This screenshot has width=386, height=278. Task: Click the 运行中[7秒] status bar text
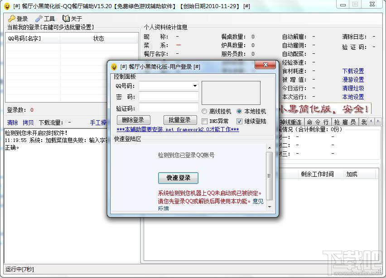tap(19, 269)
